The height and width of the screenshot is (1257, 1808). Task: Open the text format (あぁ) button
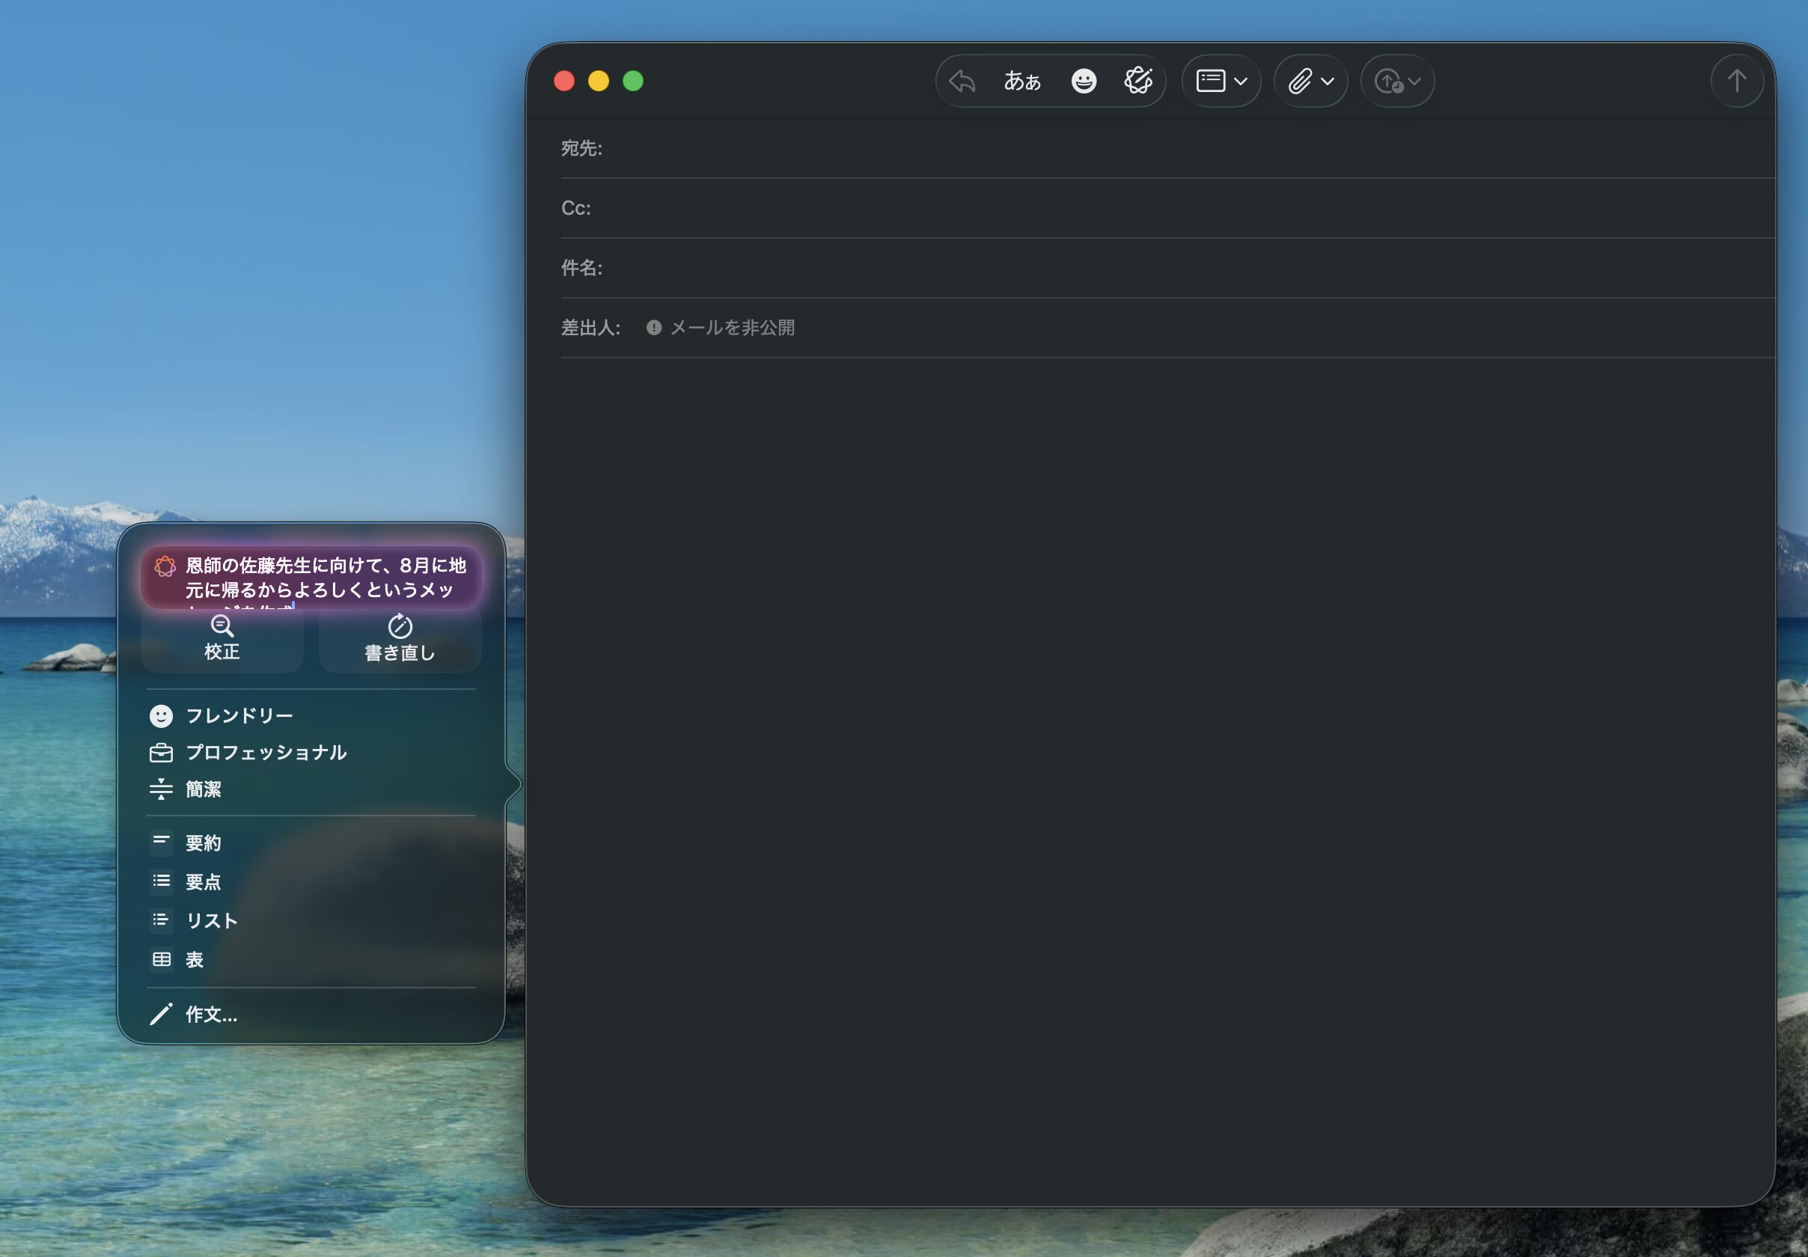coord(1022,81)
